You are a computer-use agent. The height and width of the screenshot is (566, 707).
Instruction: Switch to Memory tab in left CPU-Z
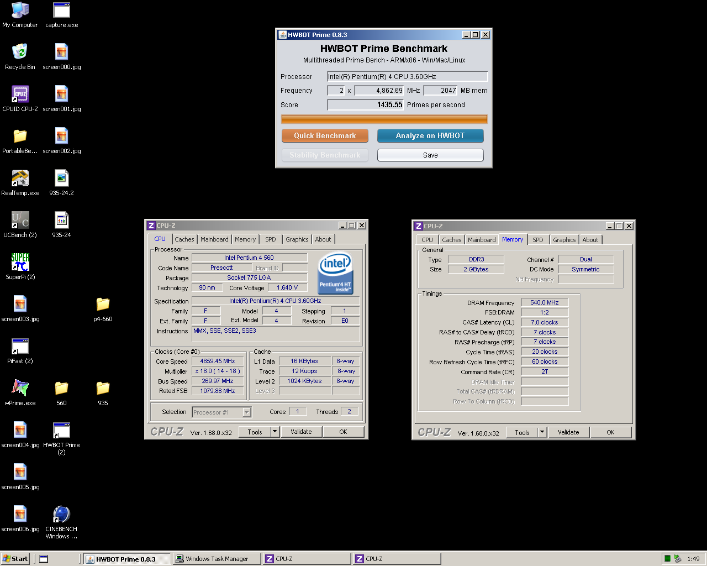tap(245, 239)
